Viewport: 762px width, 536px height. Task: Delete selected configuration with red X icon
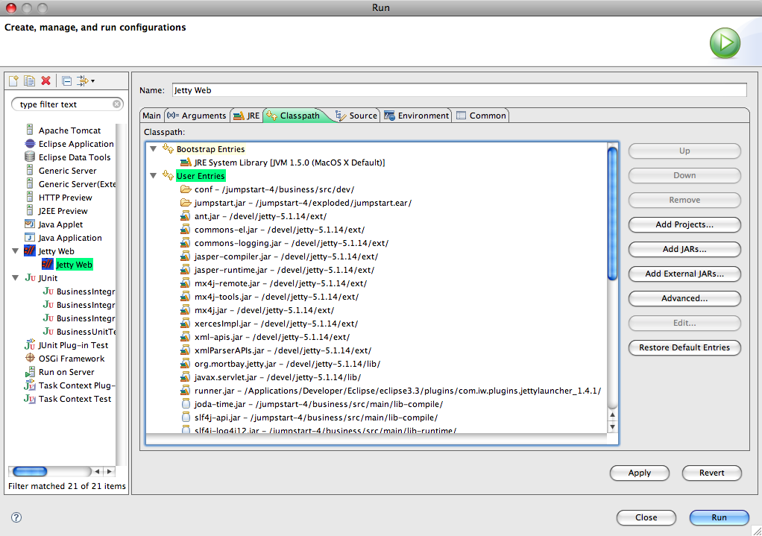coord(46,81)
